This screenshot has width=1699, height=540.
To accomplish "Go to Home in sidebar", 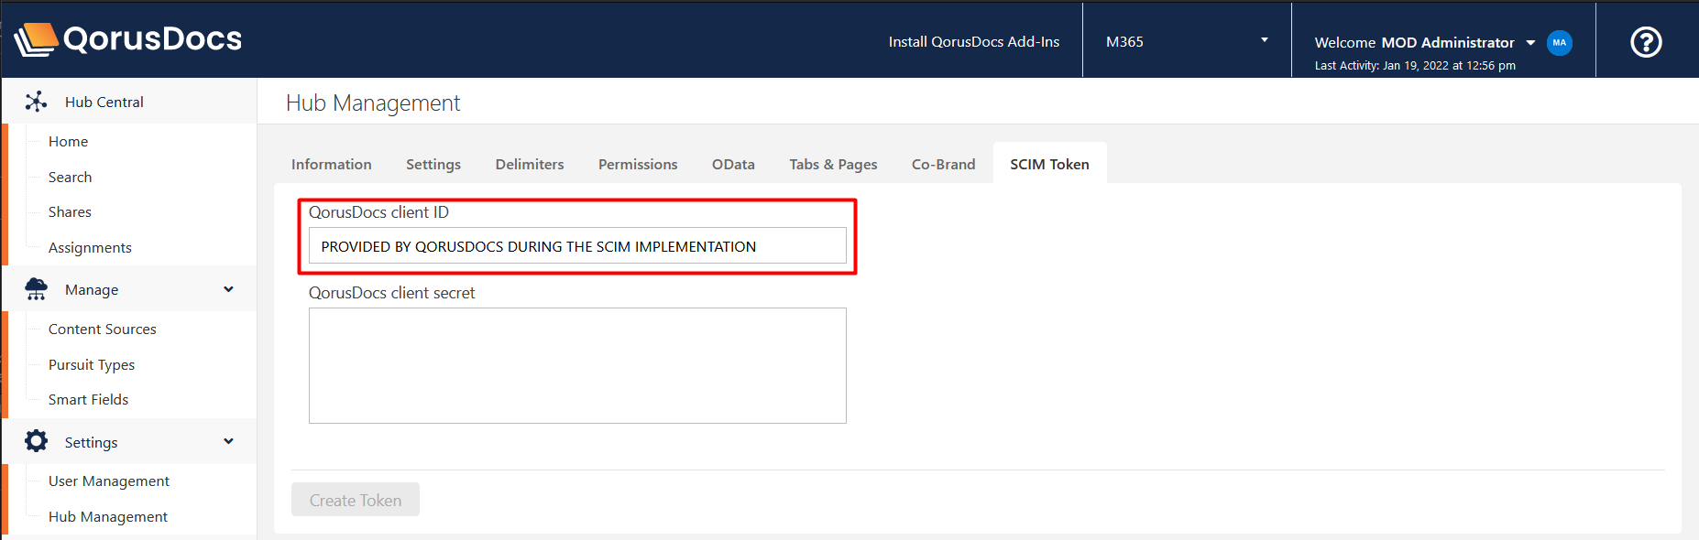I will tap(69, 141).
